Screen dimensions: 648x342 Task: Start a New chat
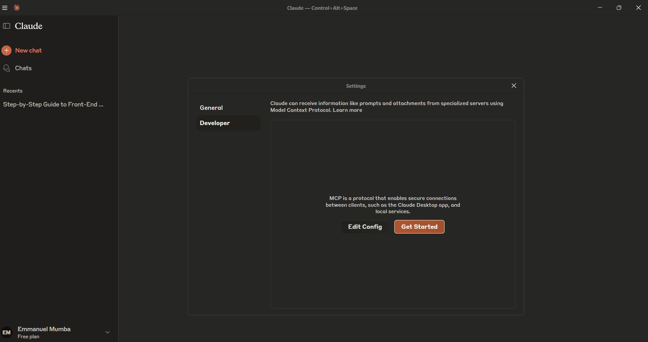[x=29, y=51]
